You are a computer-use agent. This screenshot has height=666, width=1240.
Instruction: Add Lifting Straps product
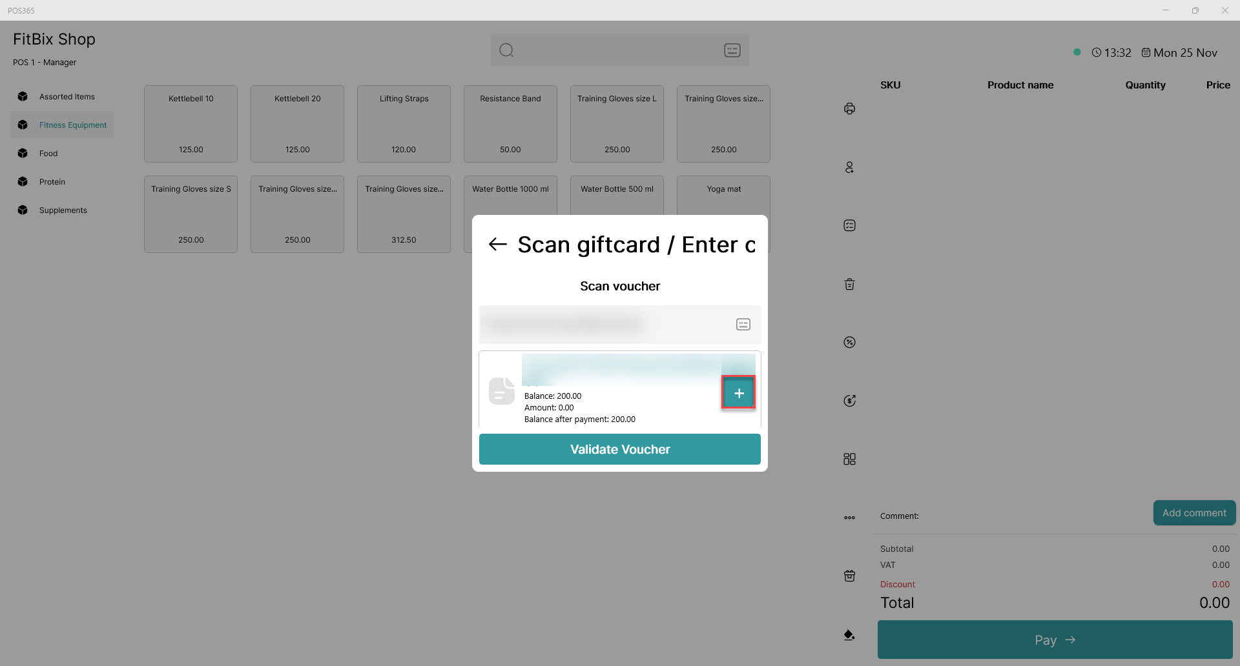404,124
